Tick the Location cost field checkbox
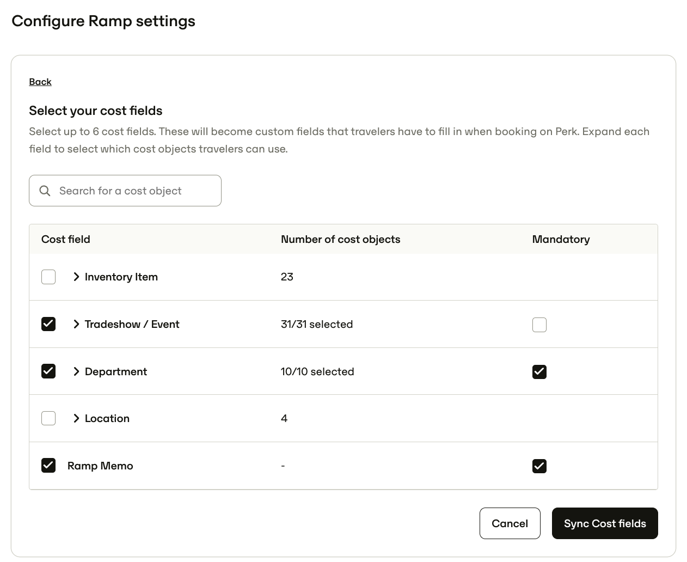Viewport: 687px width, 562px height. pyautogui.click(x=48, y=418)
